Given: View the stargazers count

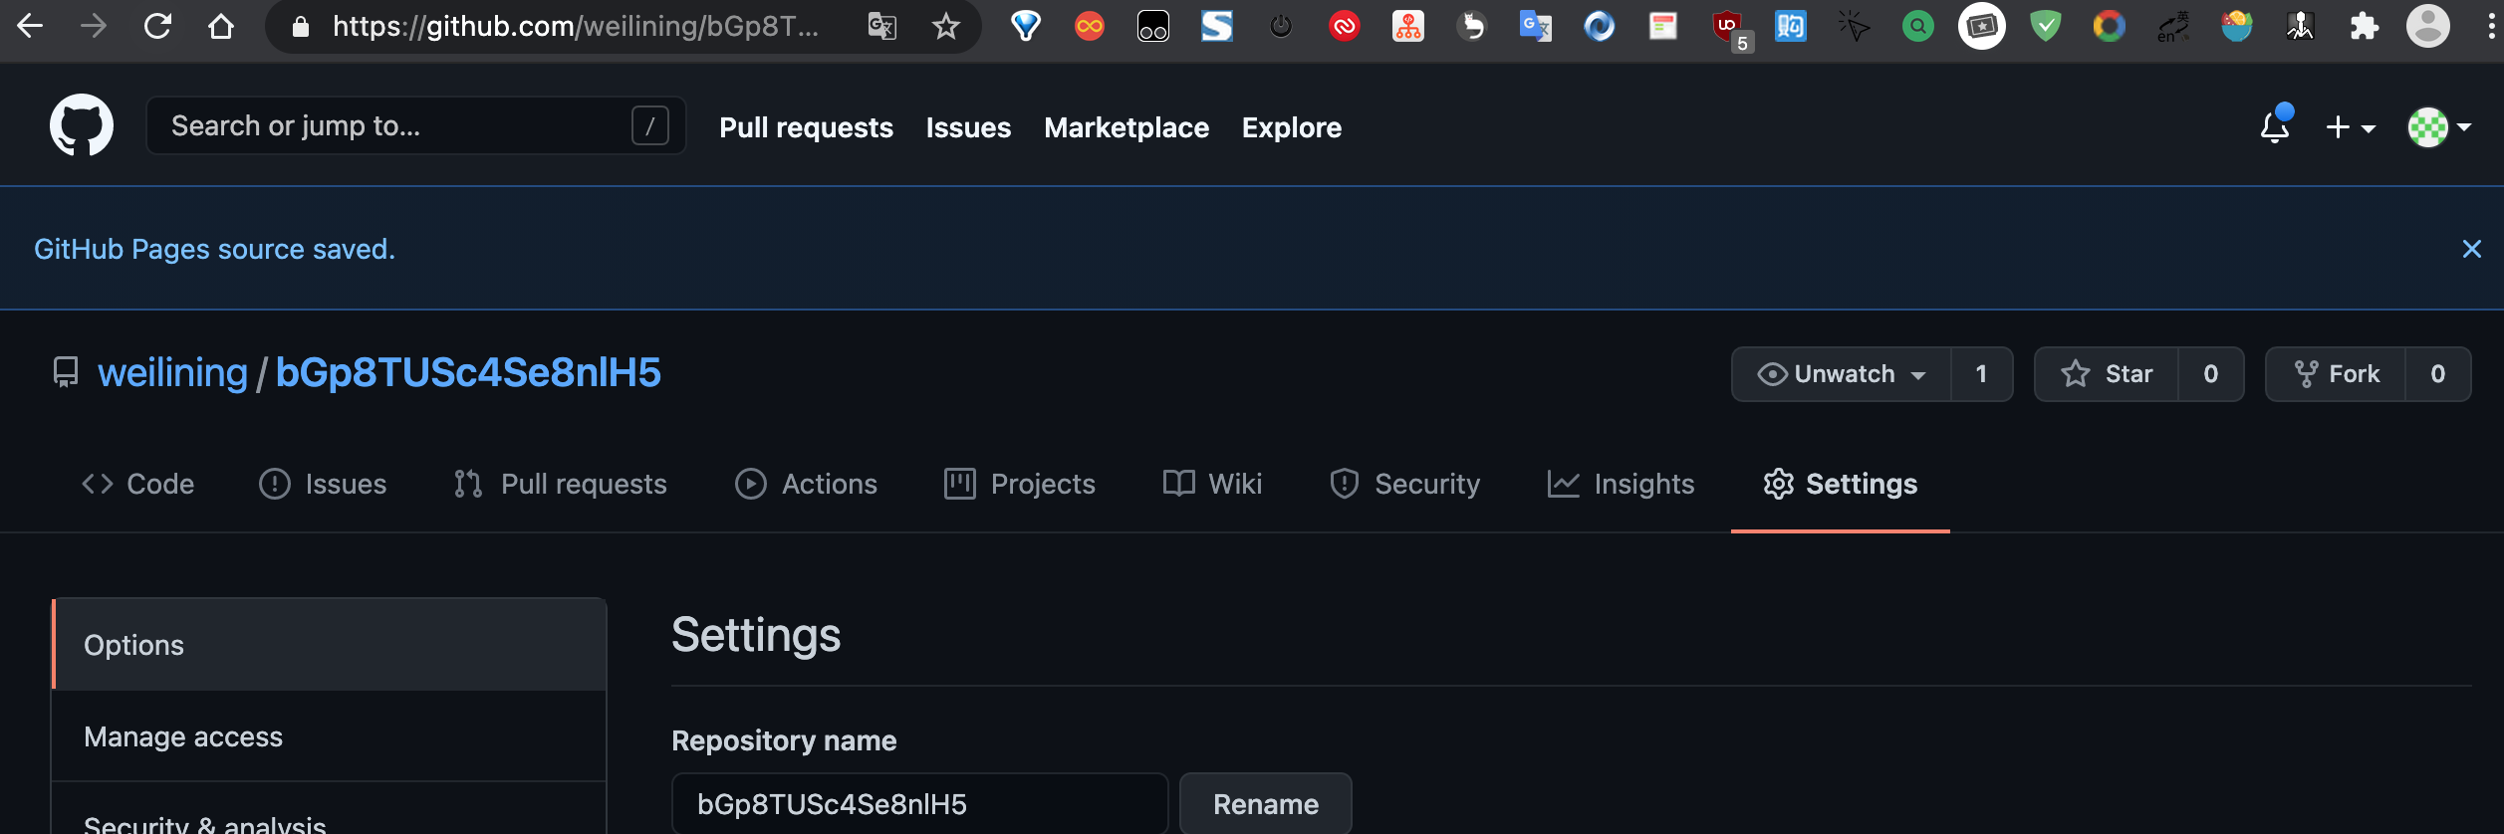Looking at the screenshot, I should (2210, 374).
